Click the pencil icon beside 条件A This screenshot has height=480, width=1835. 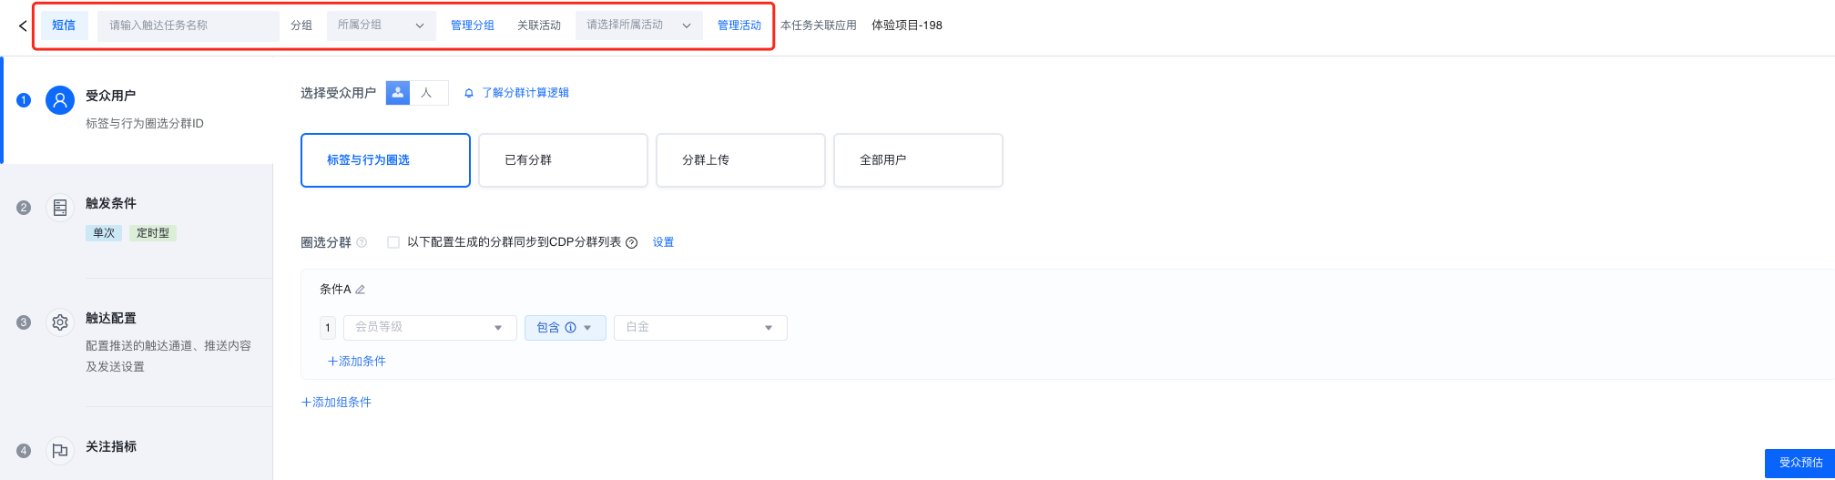(x=361, y=290)
